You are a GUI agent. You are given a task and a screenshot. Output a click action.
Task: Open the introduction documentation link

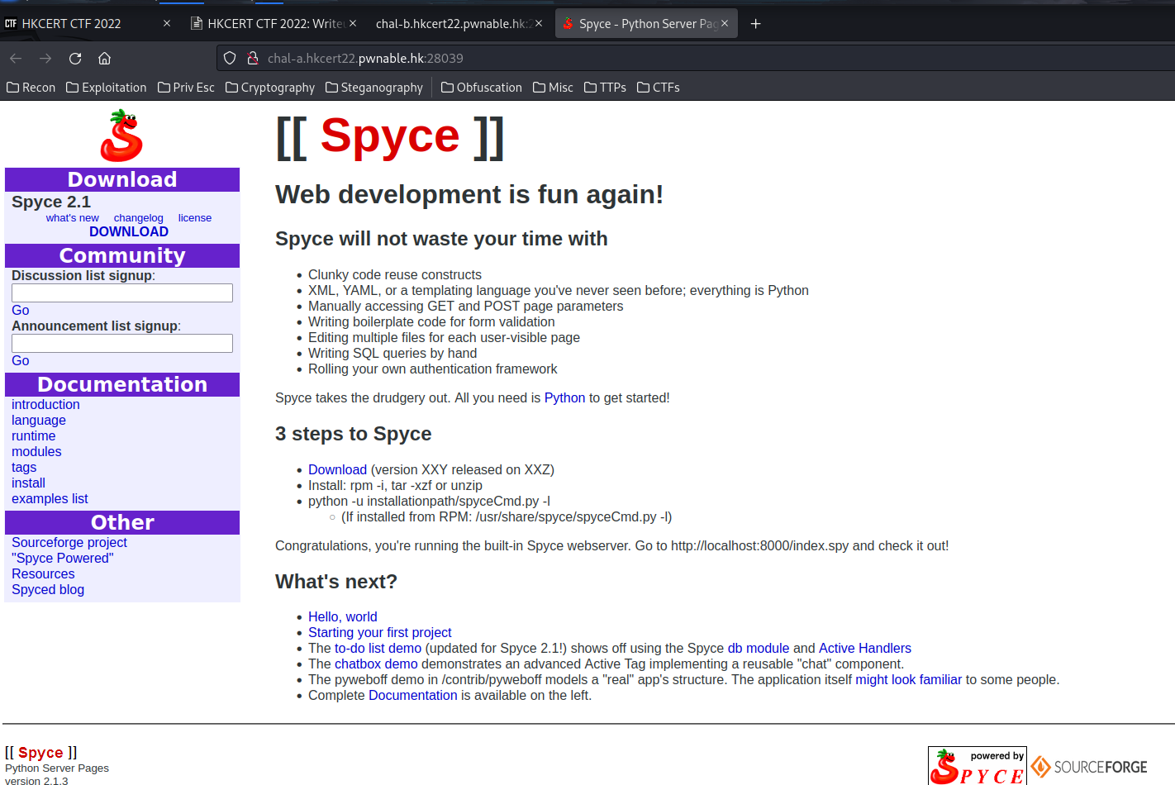click(x=45, y=405)
